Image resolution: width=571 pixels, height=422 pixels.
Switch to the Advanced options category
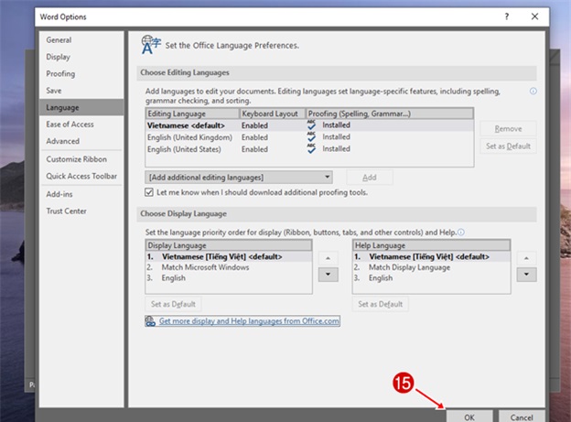click(x=63, y=141)
